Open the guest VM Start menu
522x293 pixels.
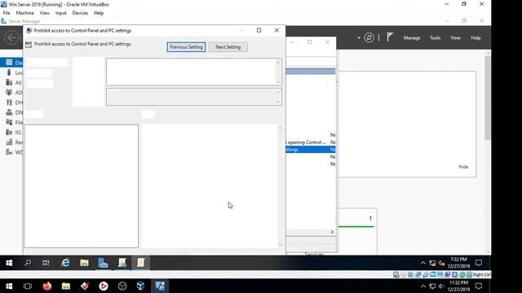click(9, 263)
